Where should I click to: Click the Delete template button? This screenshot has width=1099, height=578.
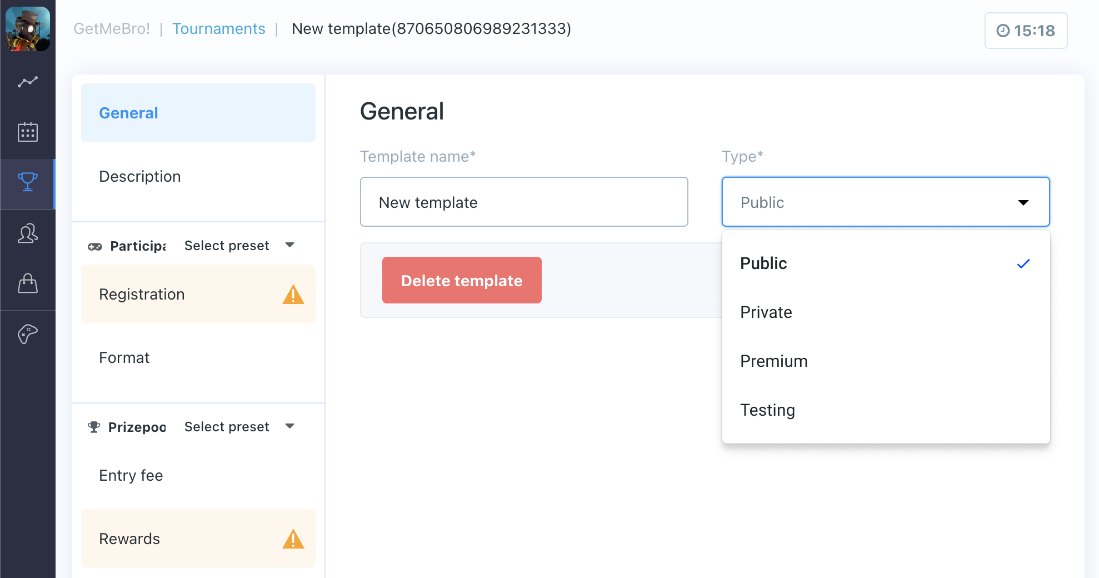(x=462, y=280)
